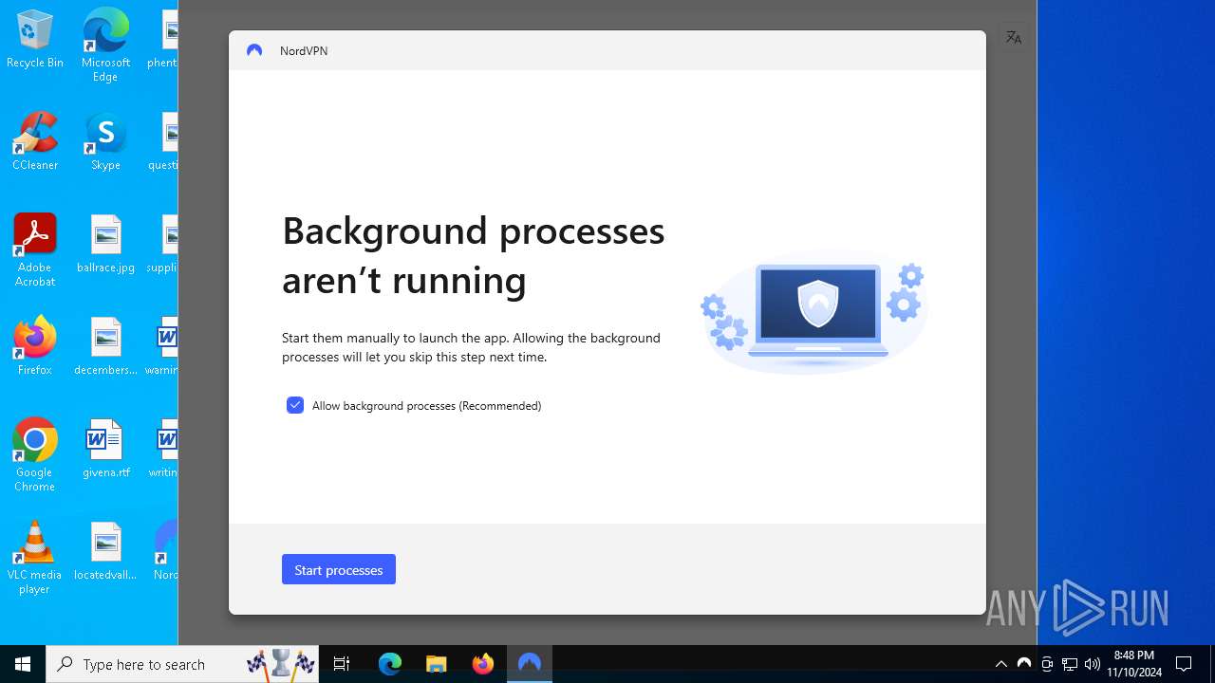
Task: Click NordVPN tray icon
Action: [x=1023, y=664]
